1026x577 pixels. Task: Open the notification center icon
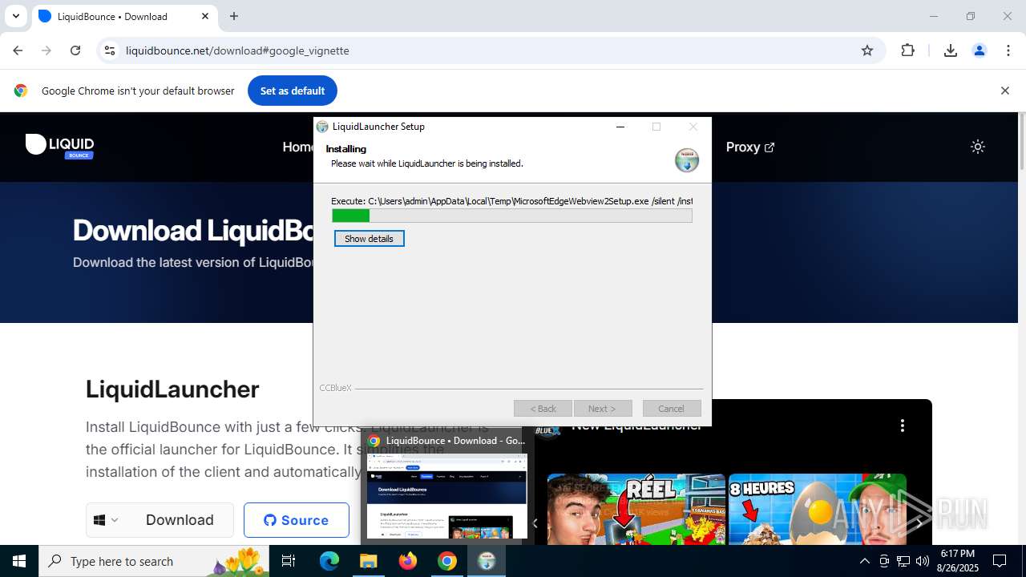[1000, 561]
